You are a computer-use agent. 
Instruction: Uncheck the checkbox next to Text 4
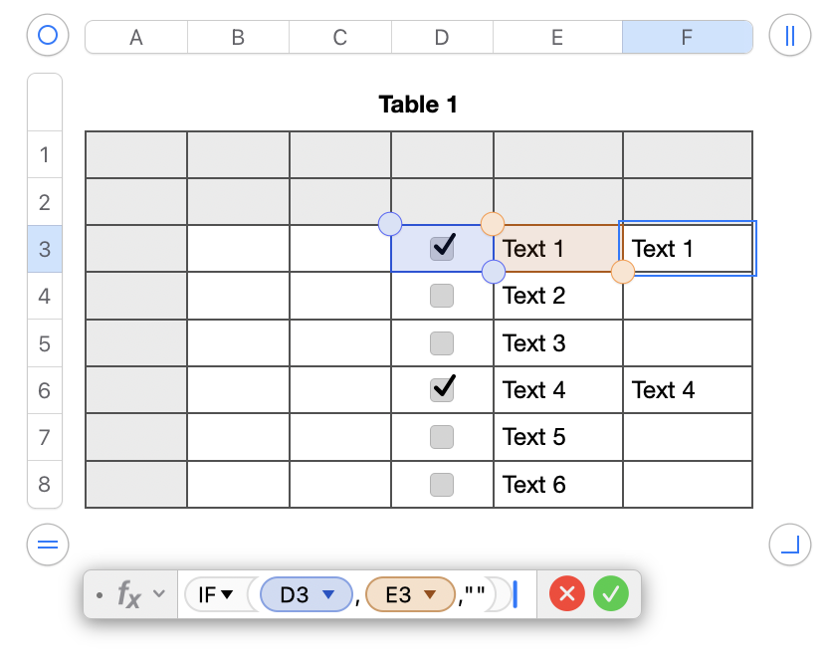442,389
